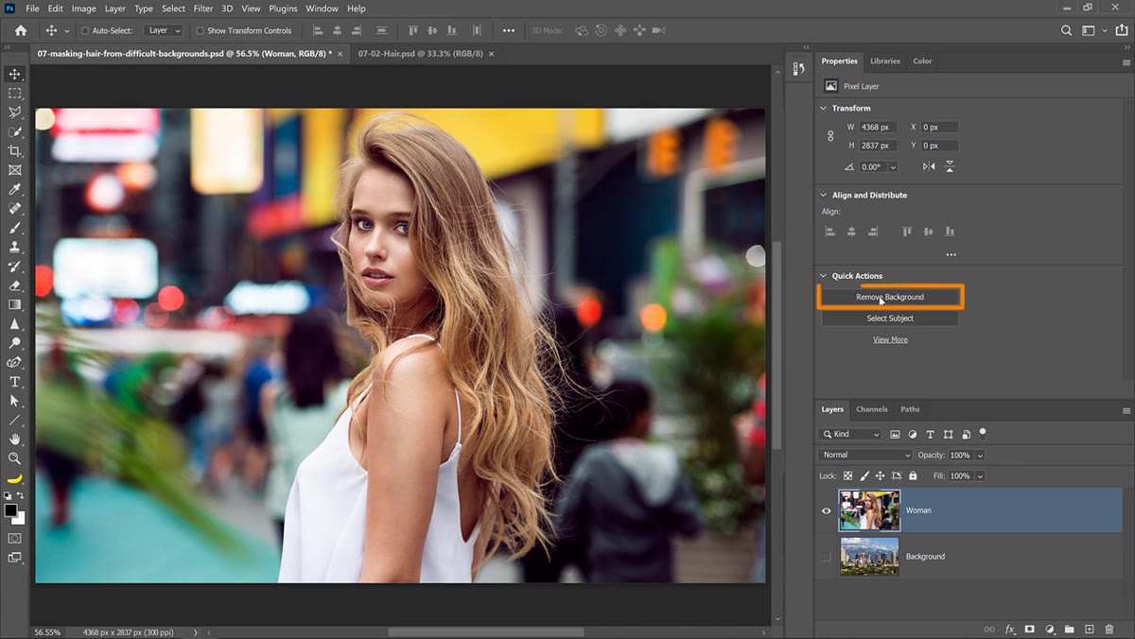
Task: Create new adjustment layer icon
Action: (x=1050, y=629)
